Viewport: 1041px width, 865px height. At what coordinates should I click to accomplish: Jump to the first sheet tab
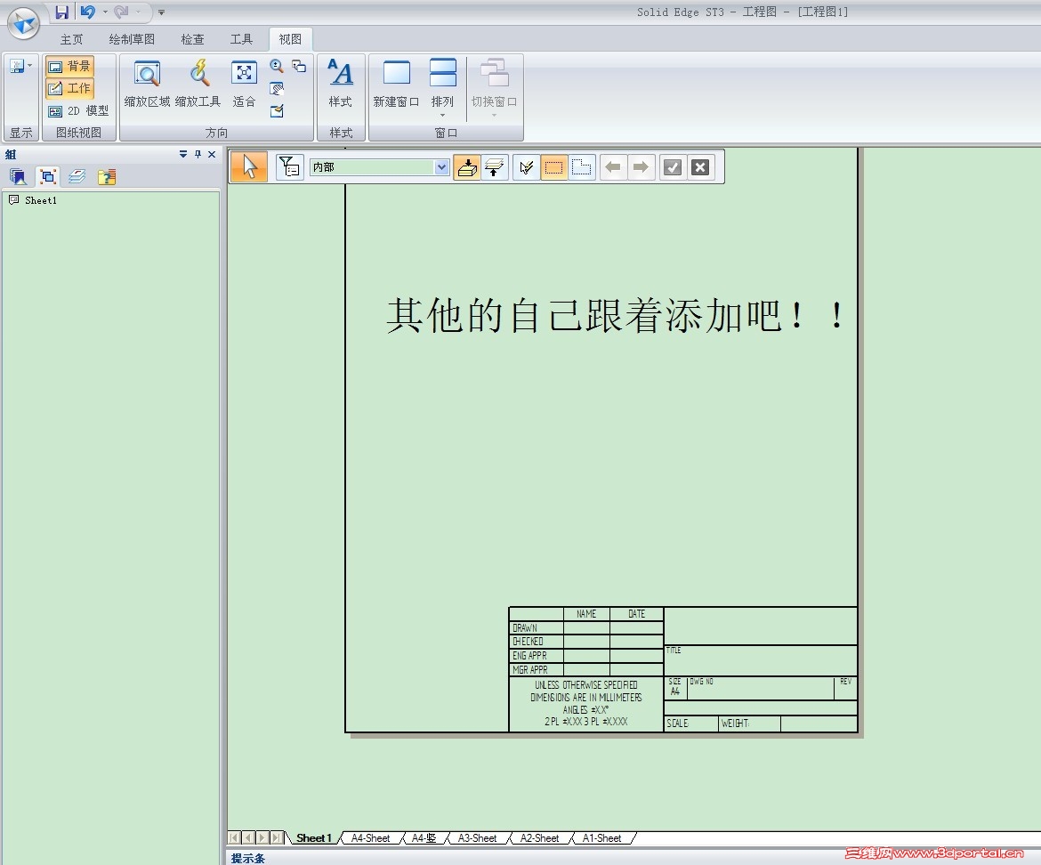coord(234,837)
